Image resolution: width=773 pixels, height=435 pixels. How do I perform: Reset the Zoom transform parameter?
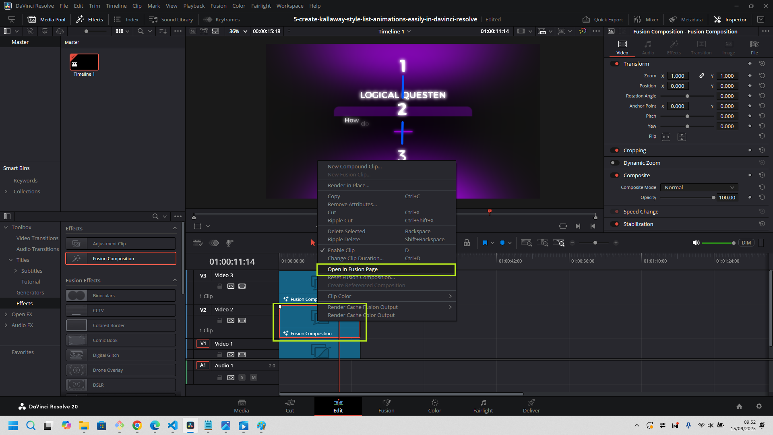762,76
